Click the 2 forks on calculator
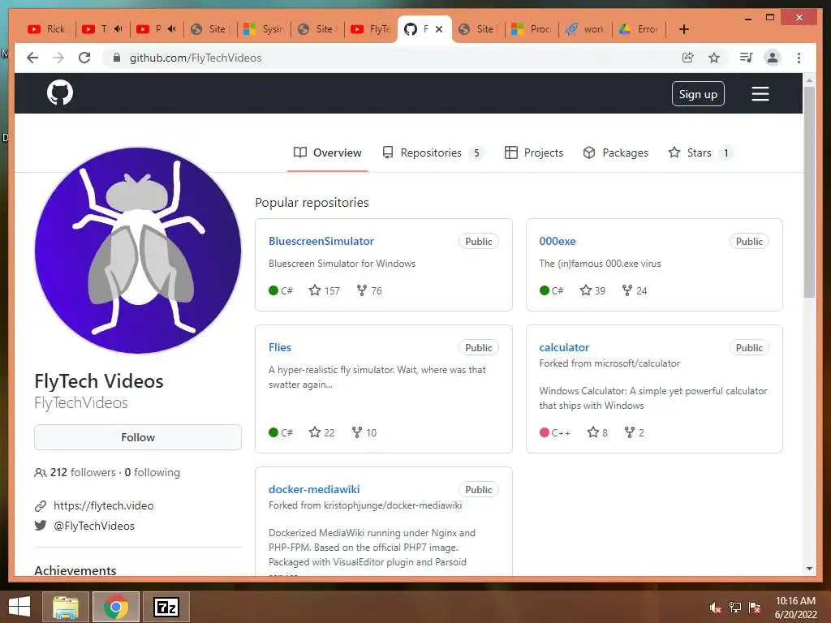The width and height of the screenshot is (831, 623). click(634, 432)
